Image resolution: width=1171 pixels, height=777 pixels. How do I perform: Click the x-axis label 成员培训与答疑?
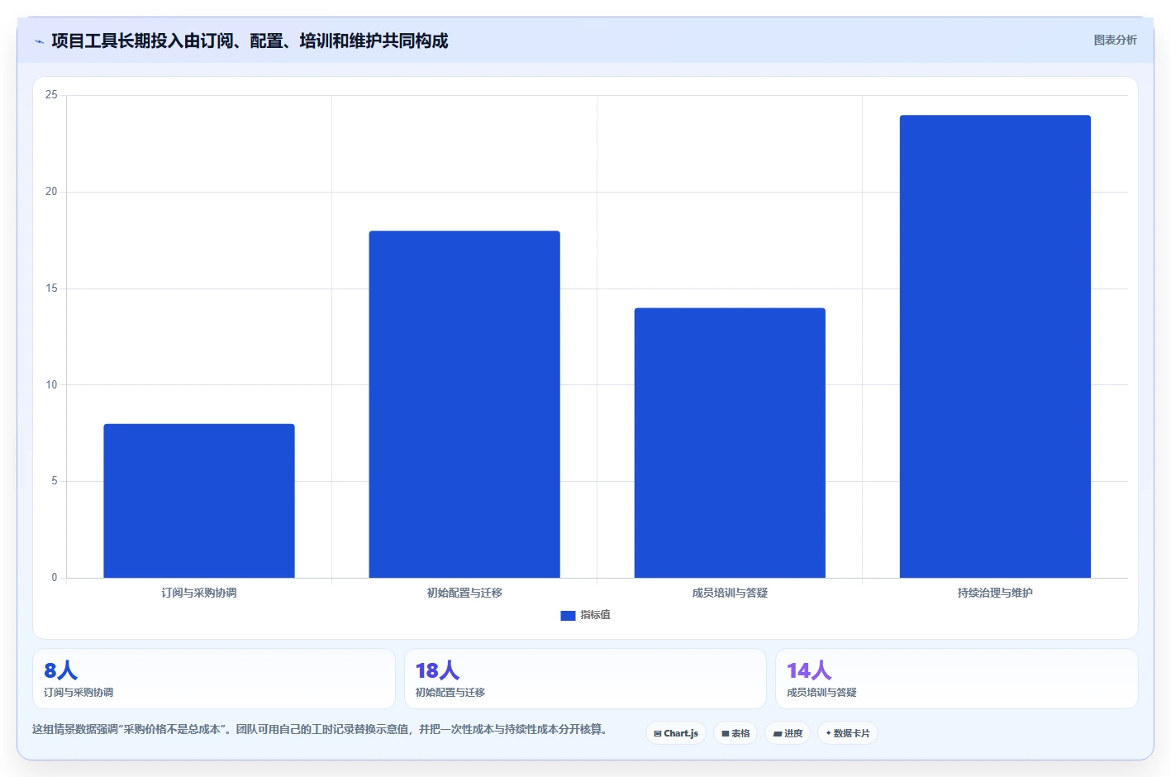coord(730,593)
